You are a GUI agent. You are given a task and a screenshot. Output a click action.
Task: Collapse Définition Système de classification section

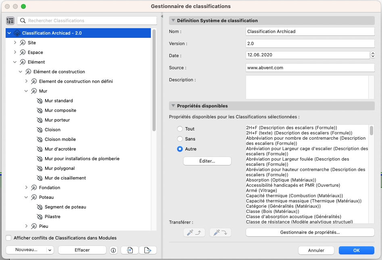[173, 21]
